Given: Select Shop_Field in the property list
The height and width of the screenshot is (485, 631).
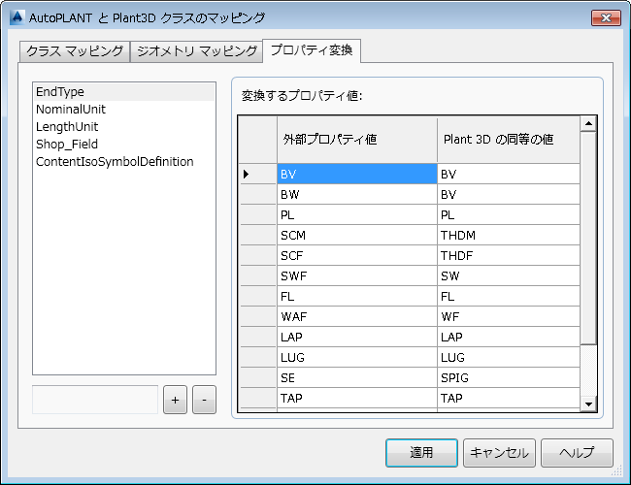Looking at the screenshot, I should pos(124,144).
